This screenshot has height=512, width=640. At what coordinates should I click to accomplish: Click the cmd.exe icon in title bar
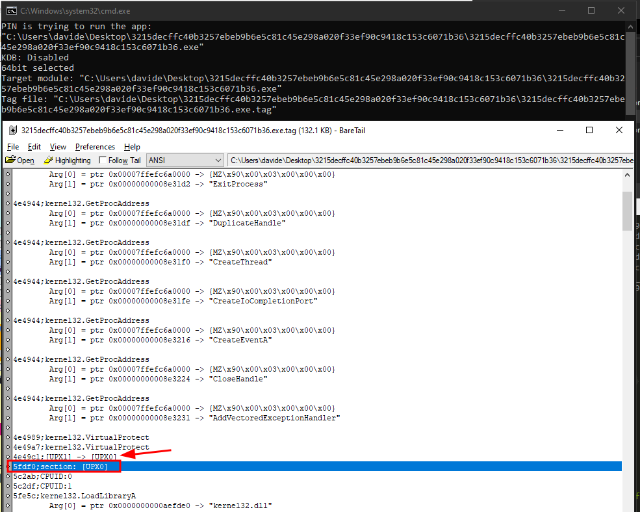(x=10, y=11)
